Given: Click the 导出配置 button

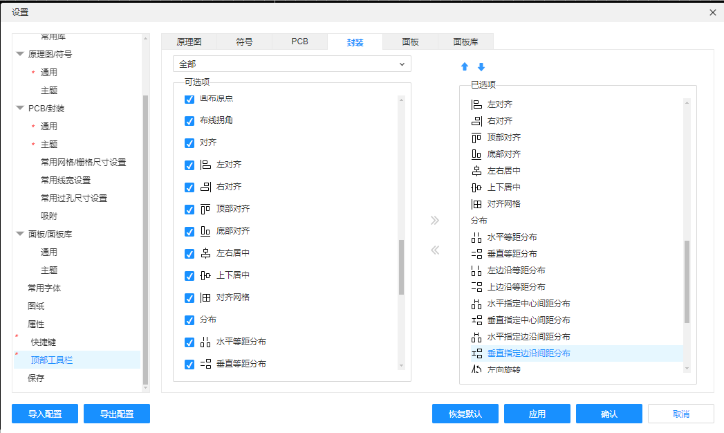Looking at the screenshot, I should (x=116, y=414).
